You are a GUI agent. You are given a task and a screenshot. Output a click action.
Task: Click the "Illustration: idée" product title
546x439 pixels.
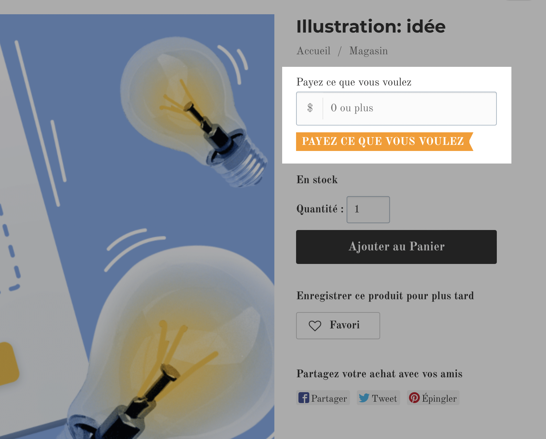pyautogui.click(x=371, y=27)
